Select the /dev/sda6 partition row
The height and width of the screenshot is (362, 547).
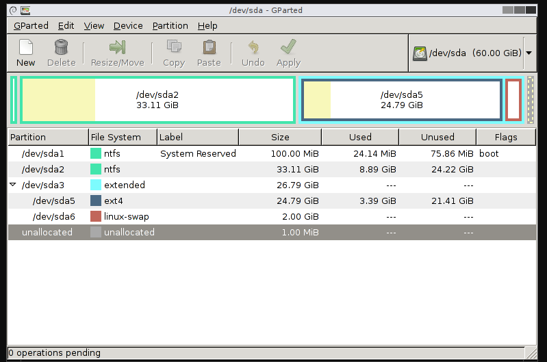pos(272,216)
